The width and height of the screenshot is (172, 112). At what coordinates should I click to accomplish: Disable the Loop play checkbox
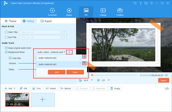coord(10,58)
